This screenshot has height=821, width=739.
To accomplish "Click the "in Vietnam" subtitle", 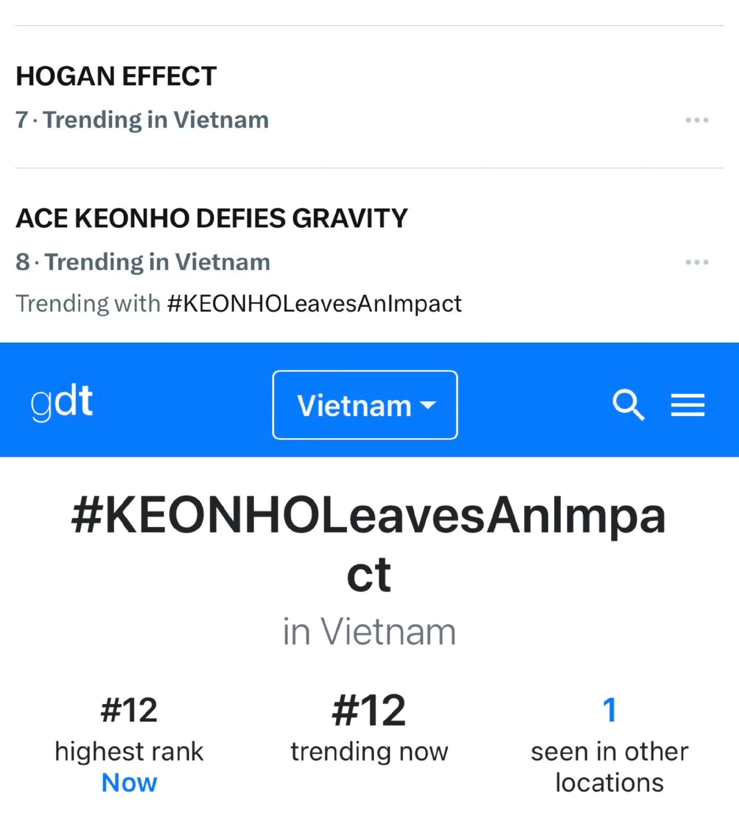I will pyautogui.click(x=369, y=632).
